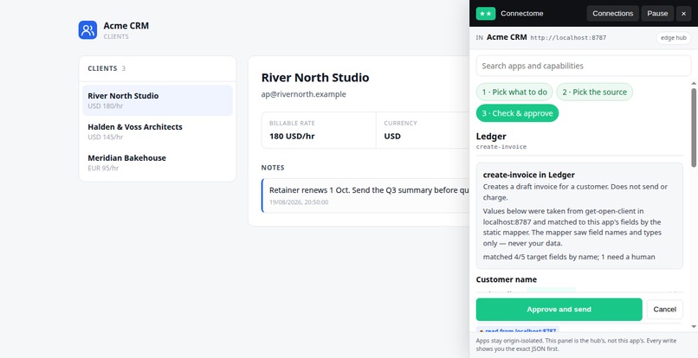The image size is (698, 358).
Task: Pause the Connectome hub
Action: coord(657,13)
